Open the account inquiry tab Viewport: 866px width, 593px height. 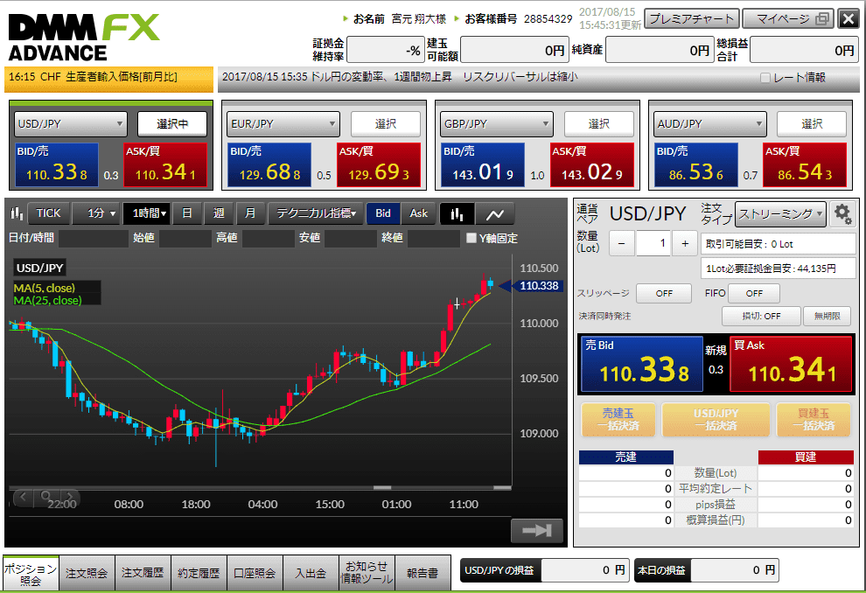tap(255, 573)
